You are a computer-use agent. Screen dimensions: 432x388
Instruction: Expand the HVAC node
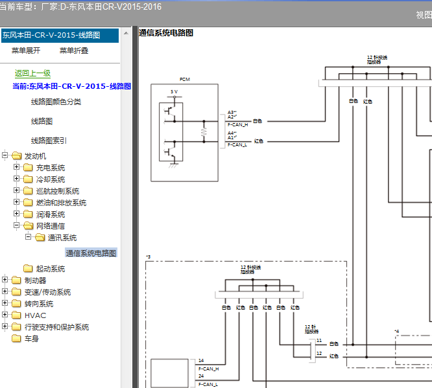click(5, 314)
